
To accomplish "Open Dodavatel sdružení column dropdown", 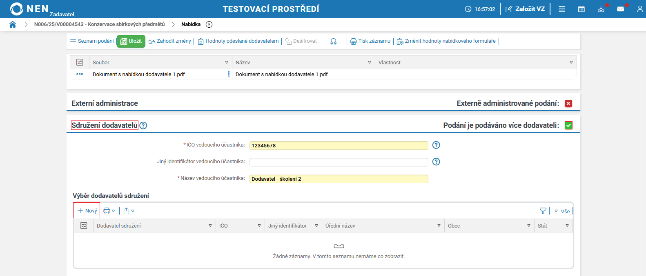I will [210, 226].
